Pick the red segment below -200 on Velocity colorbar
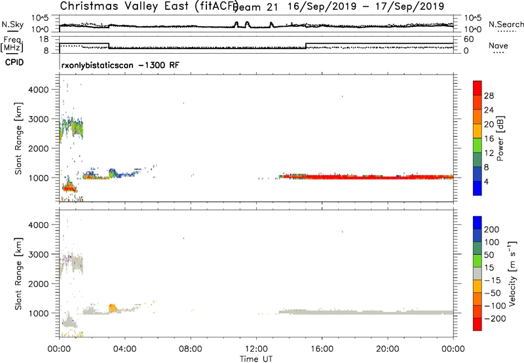524x363 pixels. (477, 324)
